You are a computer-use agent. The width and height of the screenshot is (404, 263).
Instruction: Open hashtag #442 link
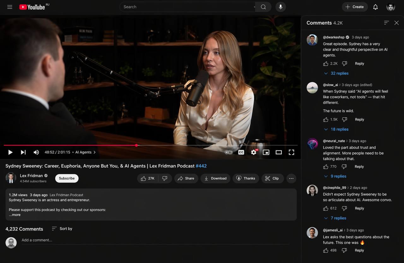coord(201,166)
